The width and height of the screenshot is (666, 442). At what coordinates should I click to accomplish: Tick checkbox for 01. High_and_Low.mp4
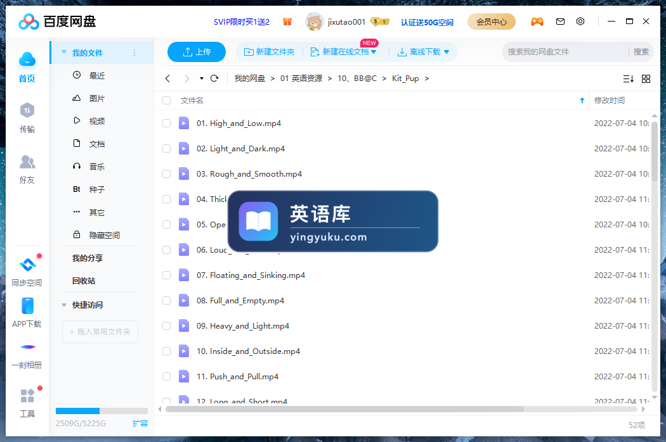[166, 123]
